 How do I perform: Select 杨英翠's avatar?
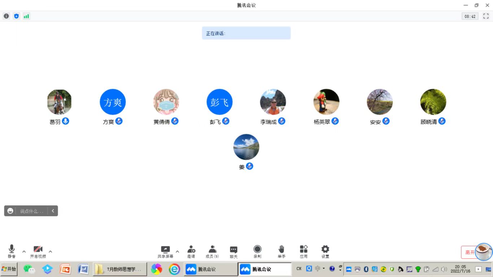326,102
